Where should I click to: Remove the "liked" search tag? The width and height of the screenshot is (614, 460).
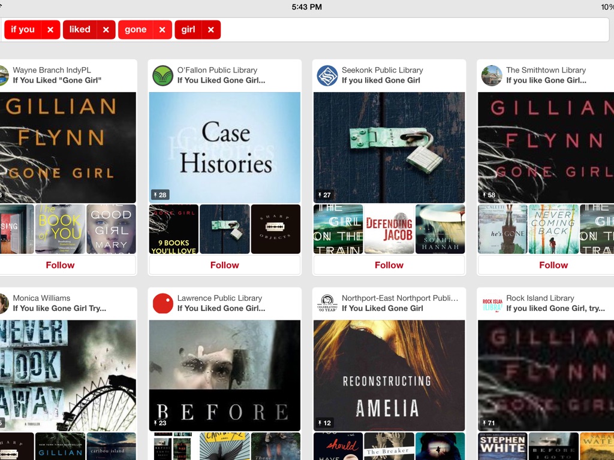(x=106, y=30)
